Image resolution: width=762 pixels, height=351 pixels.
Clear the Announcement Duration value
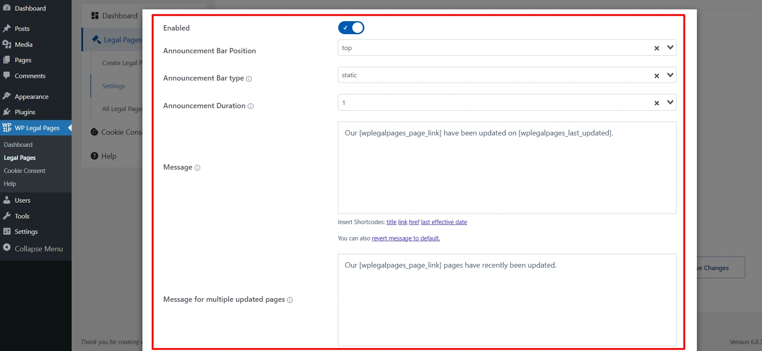(656, 103)
